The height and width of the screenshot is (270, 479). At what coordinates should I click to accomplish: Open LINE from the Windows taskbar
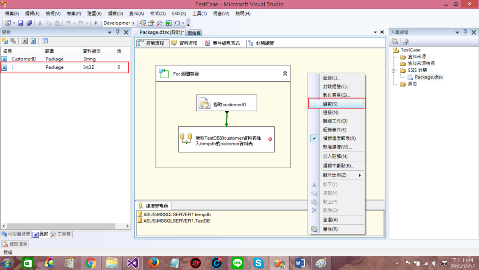pos(237,263)
